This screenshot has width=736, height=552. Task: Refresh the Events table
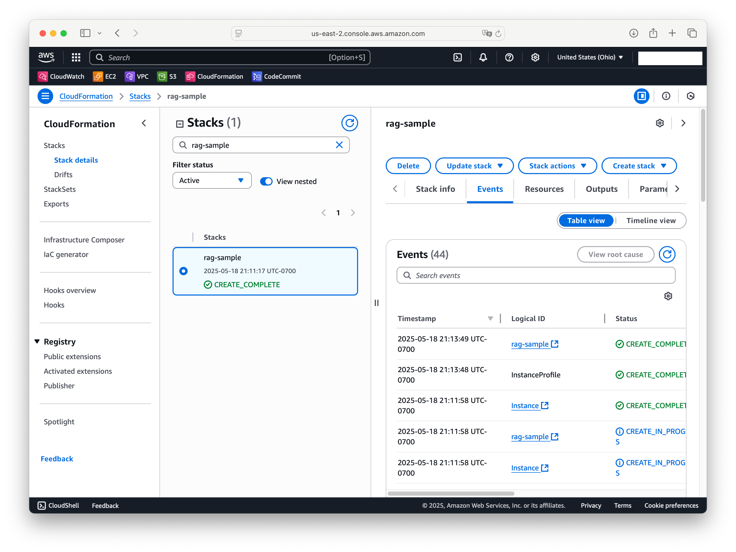point(667,254)
